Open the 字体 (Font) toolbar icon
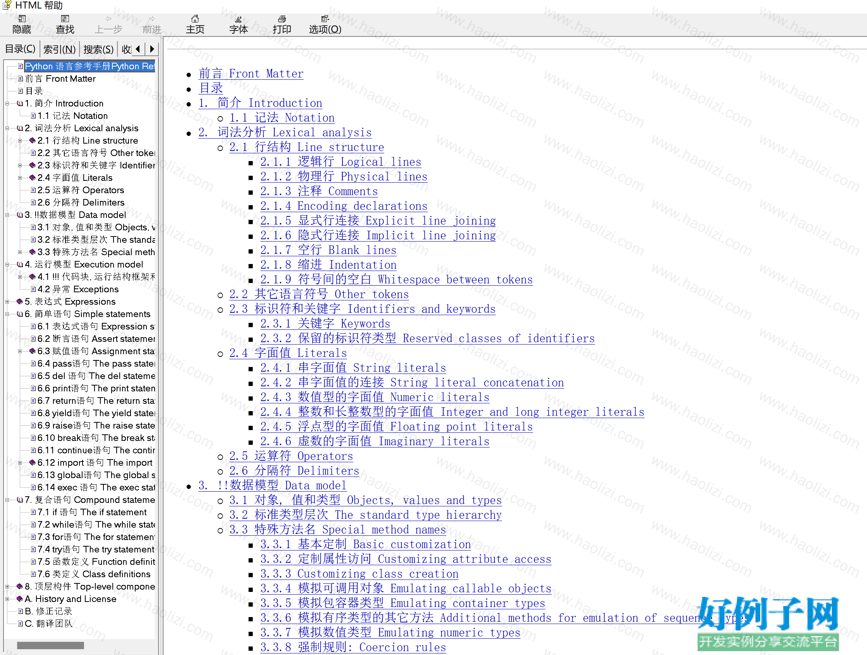This screenshot has height=655, width=867. tap(238, 19)
